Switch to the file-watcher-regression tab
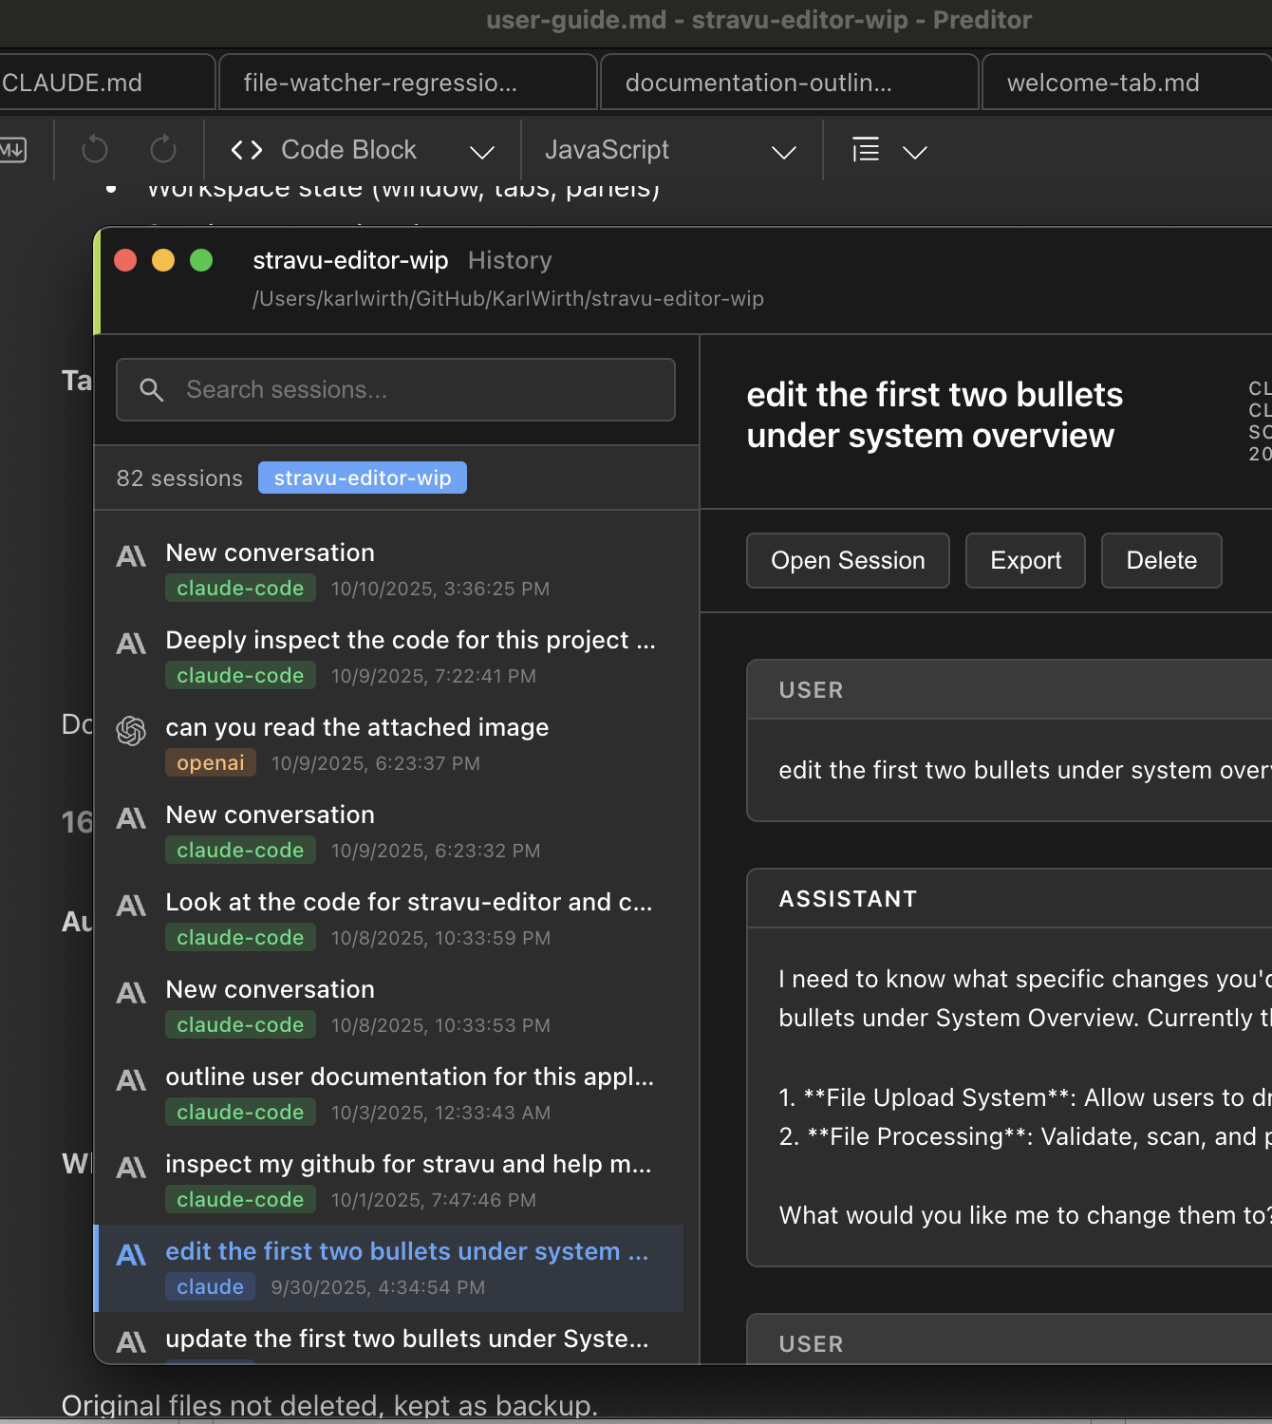The height and width of the screenshot is (1424, 1272). tap(380, 83)
